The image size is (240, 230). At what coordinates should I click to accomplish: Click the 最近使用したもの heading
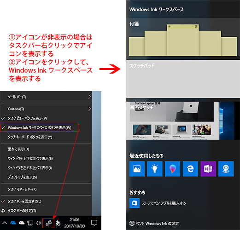pyautogui.click(x=146, y=156)
